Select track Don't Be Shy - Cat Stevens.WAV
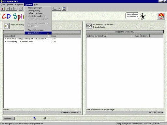 [x=20, y=42]
